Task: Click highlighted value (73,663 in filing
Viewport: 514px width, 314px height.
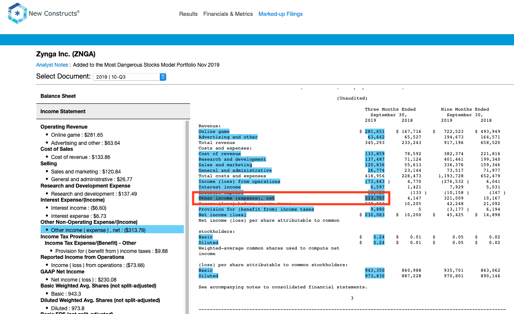Action: [375, 182]
